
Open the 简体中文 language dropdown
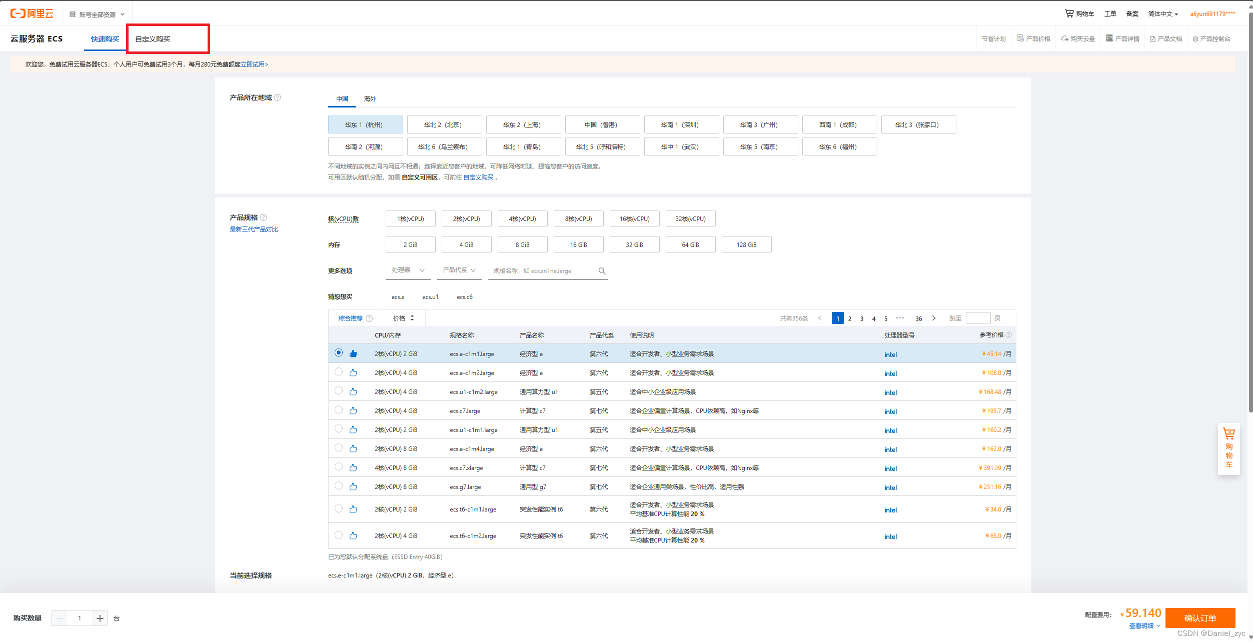(1162, 14)
